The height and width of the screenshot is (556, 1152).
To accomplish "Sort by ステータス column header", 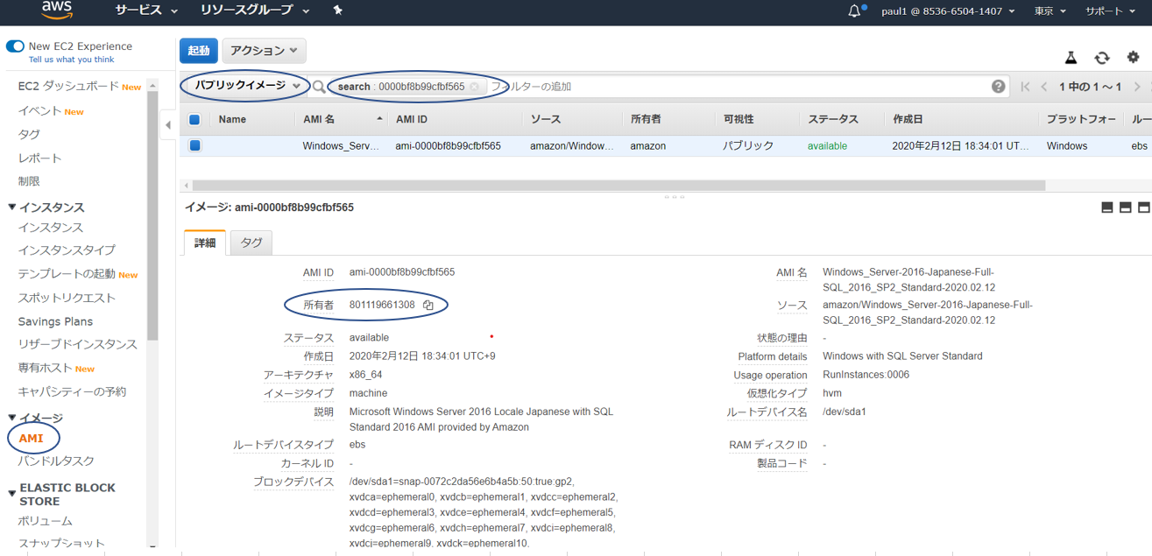I will click(833, 119).
